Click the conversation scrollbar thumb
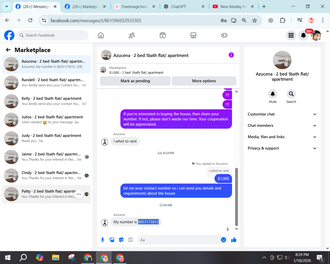 (x=236, y=197)
